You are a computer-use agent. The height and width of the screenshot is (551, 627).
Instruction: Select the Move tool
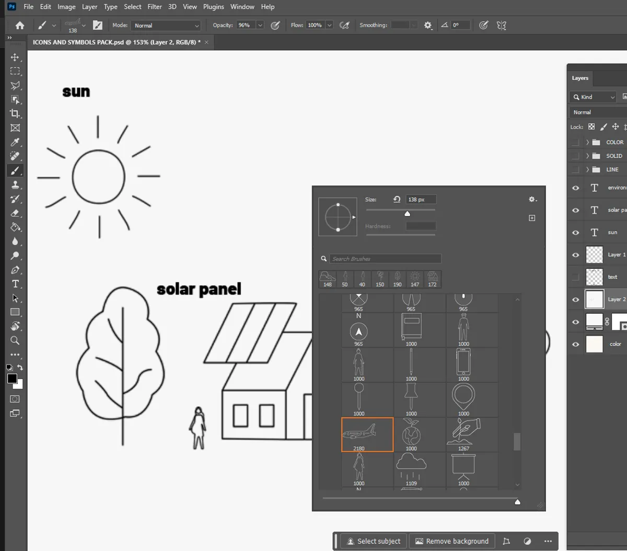tap(15, 57)
